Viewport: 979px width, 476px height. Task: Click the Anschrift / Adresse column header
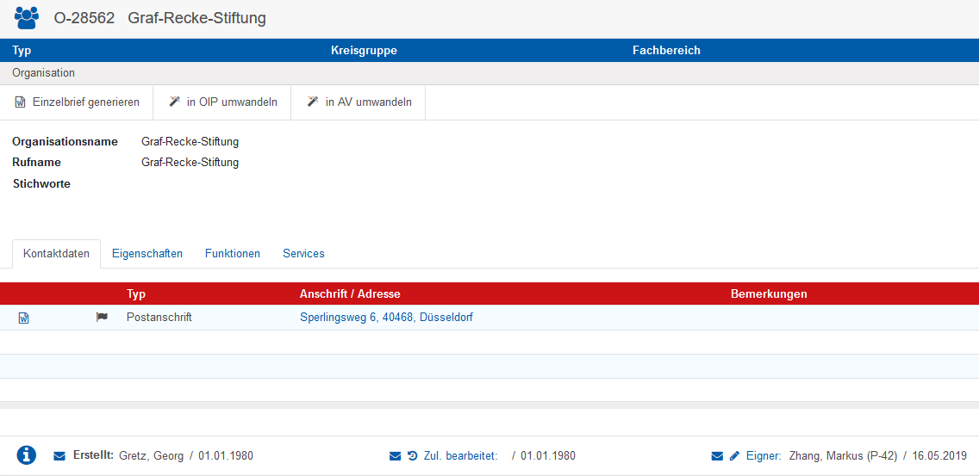tap(350, 294)
